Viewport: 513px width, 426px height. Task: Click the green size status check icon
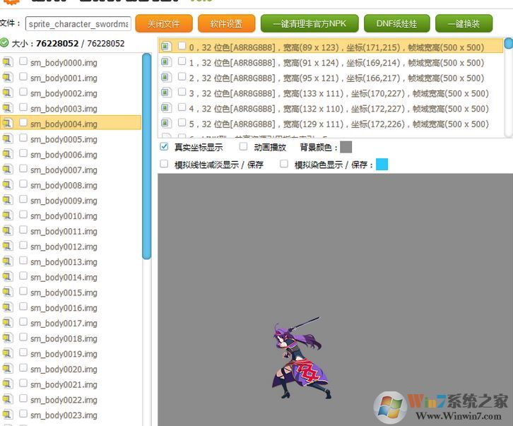click(5, 43)
